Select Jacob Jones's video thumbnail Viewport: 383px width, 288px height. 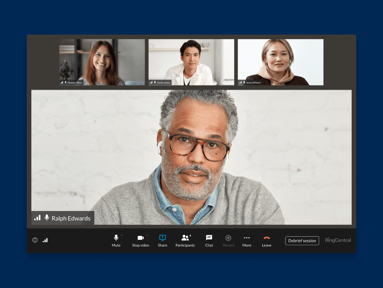(x=191, y=62)
